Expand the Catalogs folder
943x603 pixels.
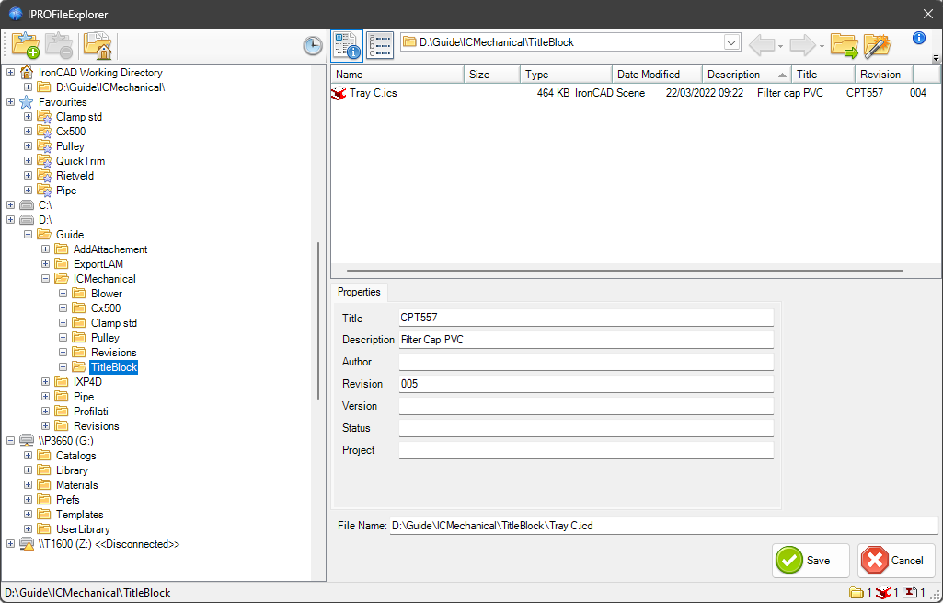29,456
